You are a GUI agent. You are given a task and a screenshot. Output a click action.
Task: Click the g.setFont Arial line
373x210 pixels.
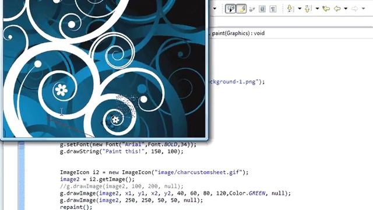point(128,145)
